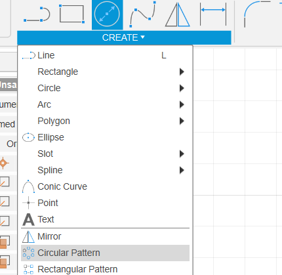Expand the Rectangle submenu arrow
Image resolution: width=282 pixels, height=275 pixels.
tap(182, 72)
